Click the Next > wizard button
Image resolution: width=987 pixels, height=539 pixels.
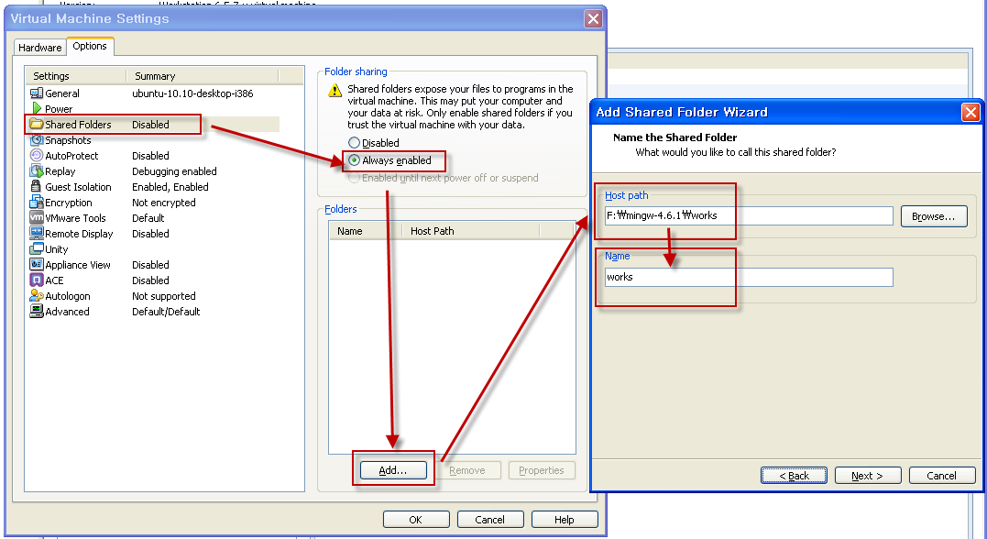coord(868,476)
